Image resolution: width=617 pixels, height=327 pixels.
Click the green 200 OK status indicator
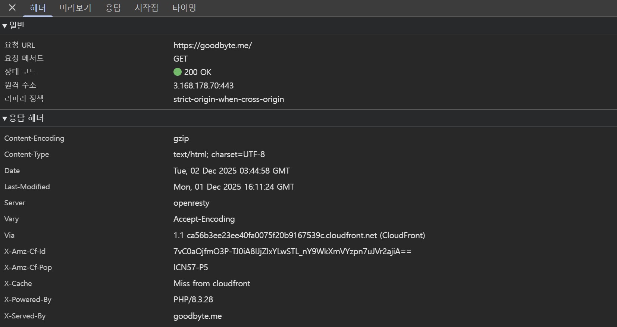178,72
